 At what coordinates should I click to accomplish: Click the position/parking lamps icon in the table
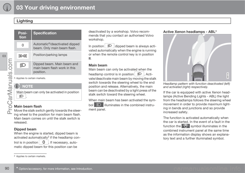click(x=23, y=56)
